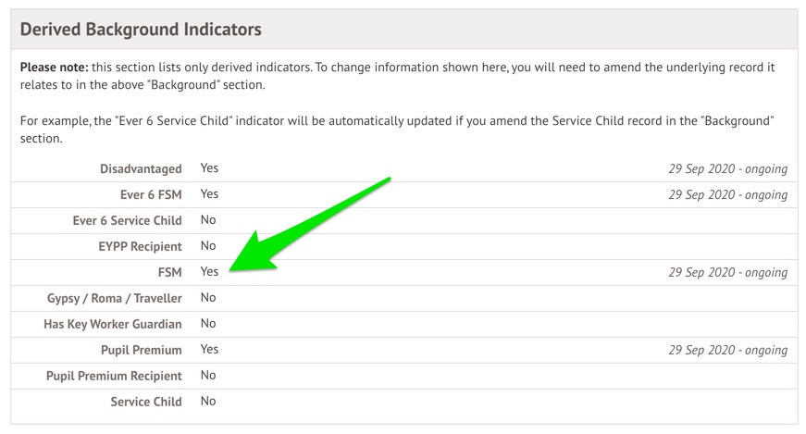806x434 pixels.
Task: Select the Ever 6 Service Child label
Action: tap(127, 220)
